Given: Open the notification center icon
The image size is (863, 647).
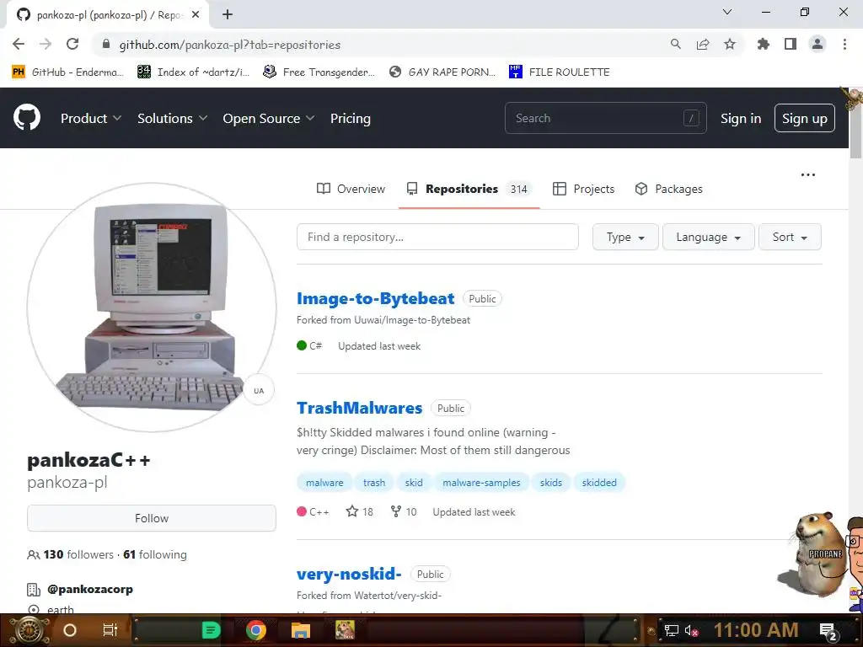Looking at the screenshot, I should tap(828, 631).
